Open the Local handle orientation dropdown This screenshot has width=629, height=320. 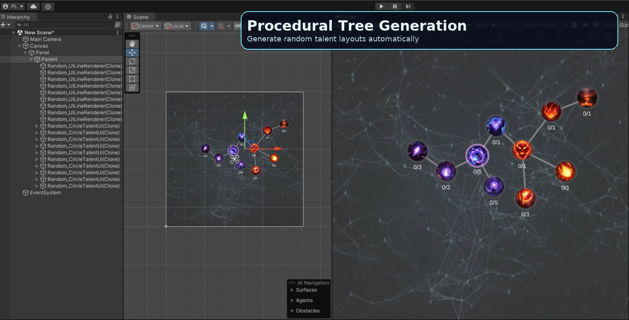177,26
